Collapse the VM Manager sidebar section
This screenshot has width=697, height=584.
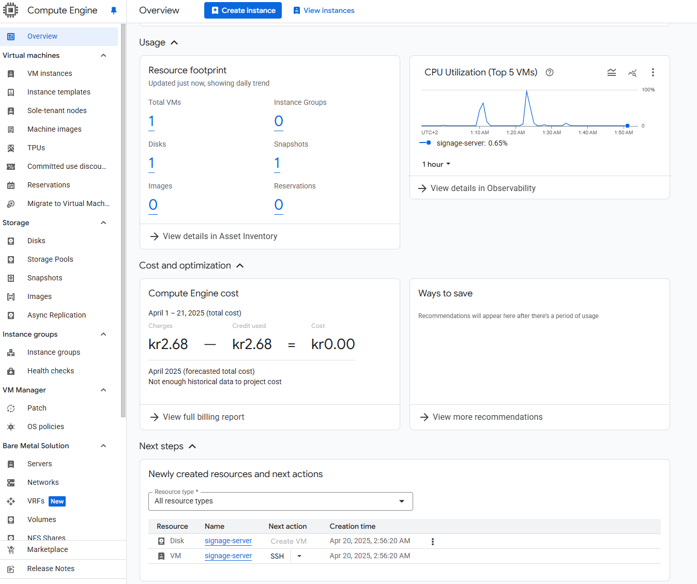pos(103,390)
